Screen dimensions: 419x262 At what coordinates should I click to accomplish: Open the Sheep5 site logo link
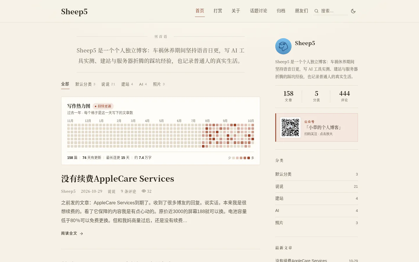tap(74, 11)
